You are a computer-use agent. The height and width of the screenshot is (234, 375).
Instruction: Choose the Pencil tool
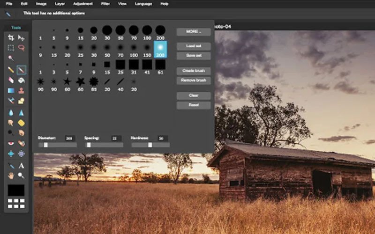click(x=11, y=70)
